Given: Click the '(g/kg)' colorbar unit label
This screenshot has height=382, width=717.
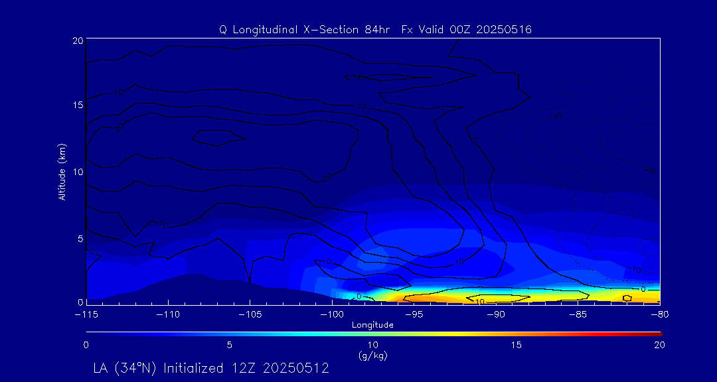Looking at the screenshot, I should pyautogui.click(x=372, y=355).
